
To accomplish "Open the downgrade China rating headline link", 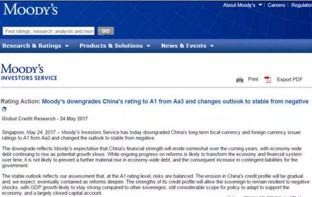I will pyautogui.click(x=175, y=101).
